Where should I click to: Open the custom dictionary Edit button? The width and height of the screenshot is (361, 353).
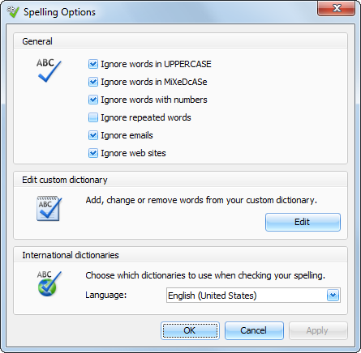tap(303, 222)
